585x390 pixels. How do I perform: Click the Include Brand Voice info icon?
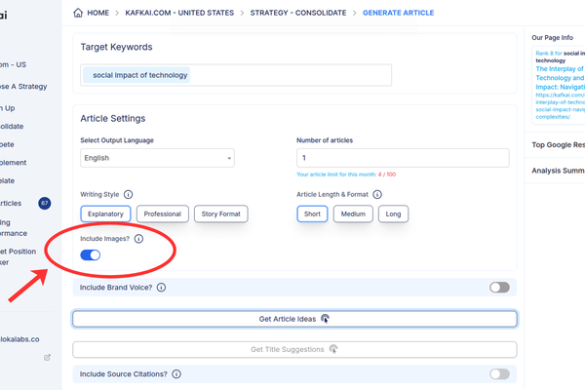pyautogui.click(x=161, y=288)
